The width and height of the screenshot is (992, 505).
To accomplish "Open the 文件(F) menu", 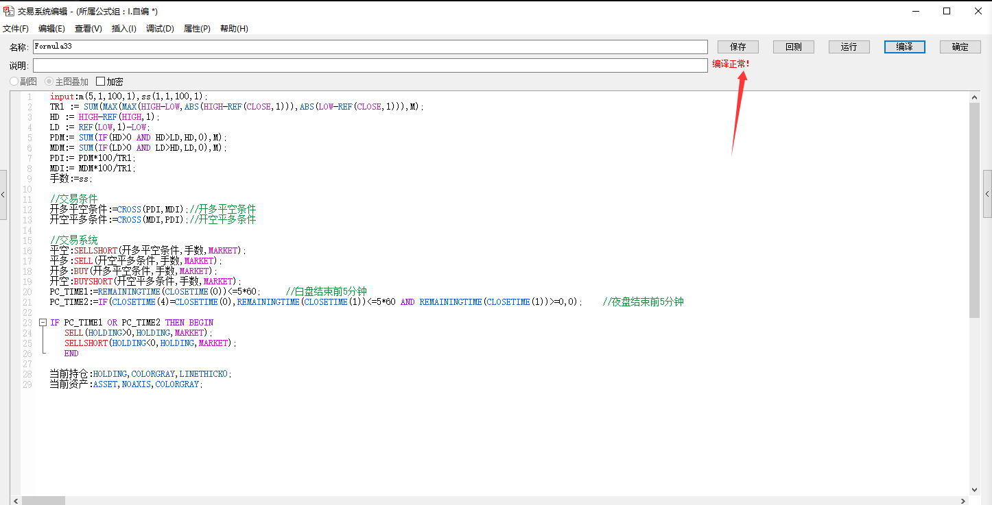I will (x=16, y=29).
